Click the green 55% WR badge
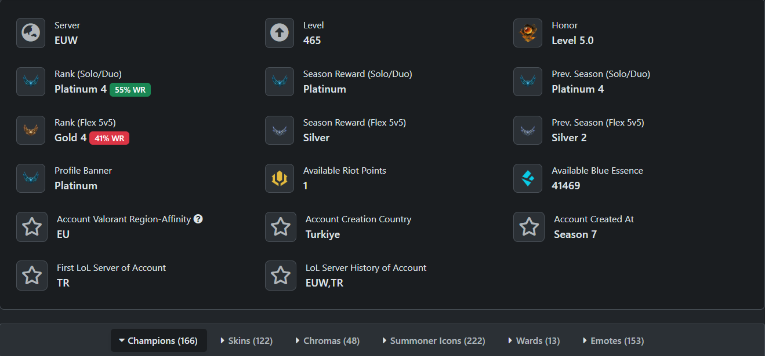Viewport: 765px width, 356px height. pos(130,90)
